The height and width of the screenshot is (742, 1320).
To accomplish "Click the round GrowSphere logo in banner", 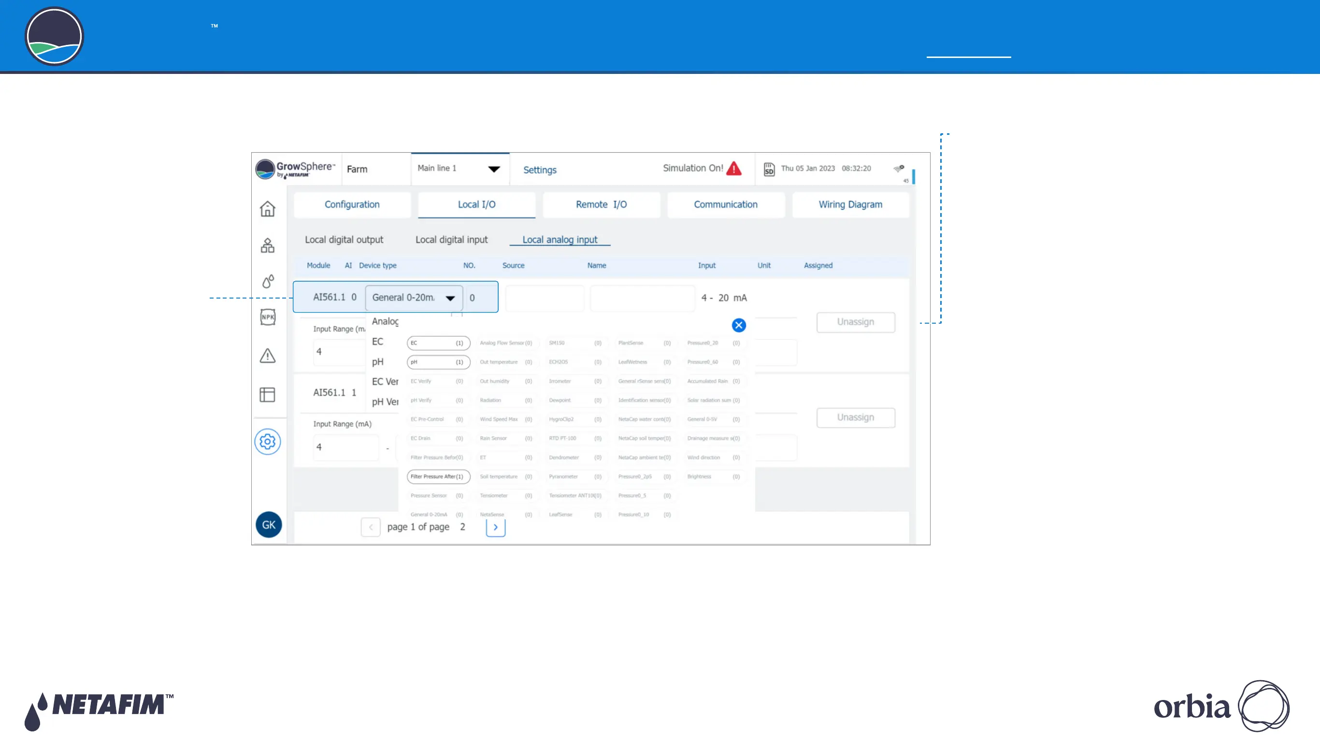I will click(54, 36).
